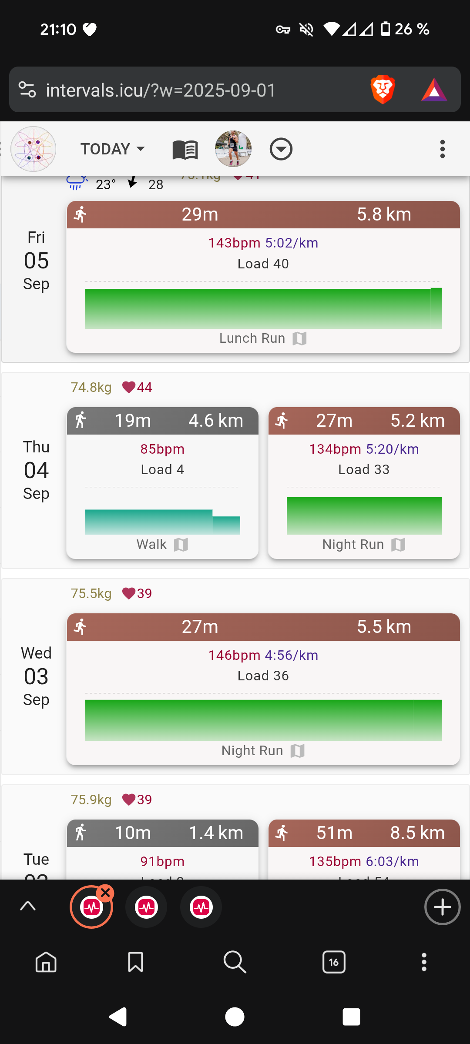Screen dimensions: 470x1044
Task: Go to browser home page
Action: pos(46,962)
